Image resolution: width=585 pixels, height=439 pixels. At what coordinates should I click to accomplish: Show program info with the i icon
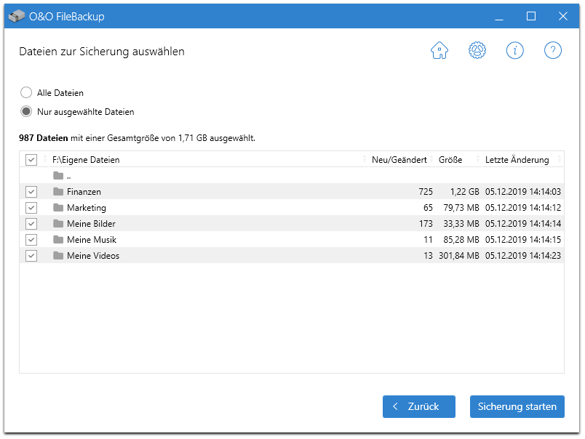[515, 50]
